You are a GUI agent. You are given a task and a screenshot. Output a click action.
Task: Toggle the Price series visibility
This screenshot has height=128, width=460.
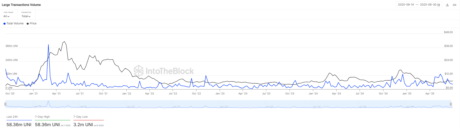click(33, 24)
